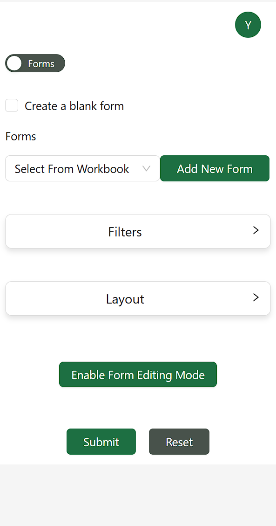This screenshot has width=276, height=526.
Task: Click the Reset button
Action: tap(179, 442)
